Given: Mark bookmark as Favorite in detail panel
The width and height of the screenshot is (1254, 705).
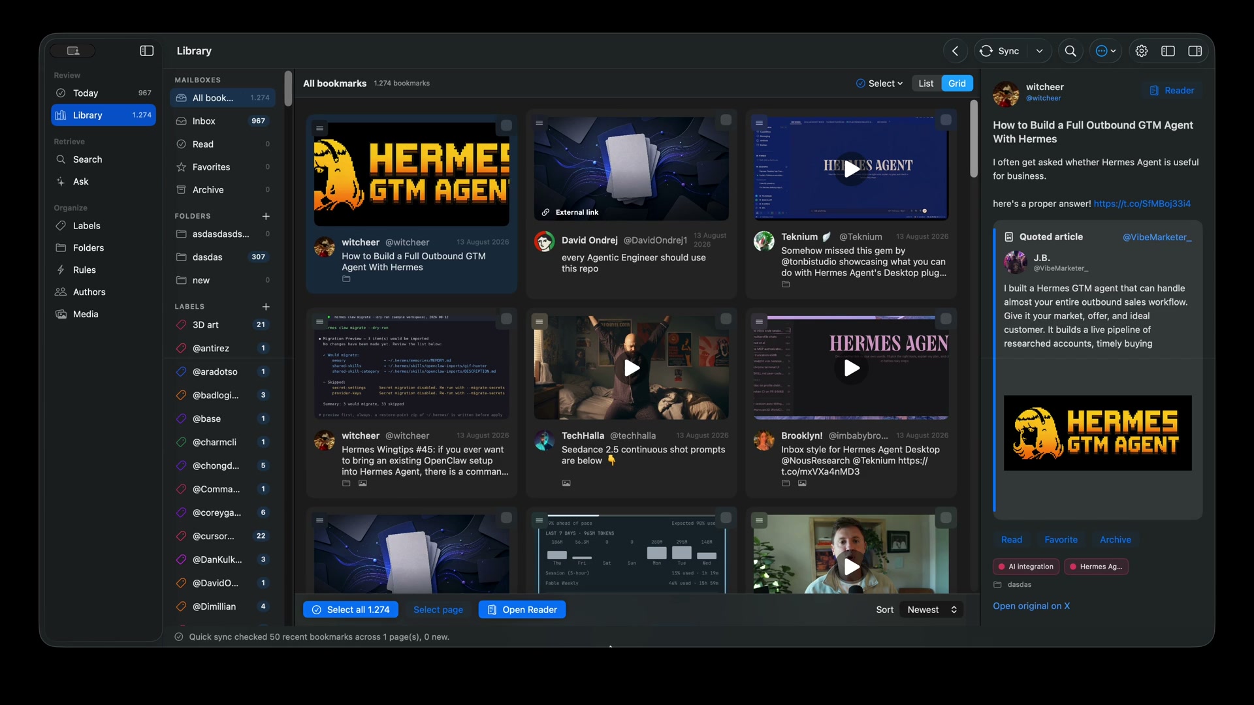Looking at the screenshot, I should pos(1061,540).
